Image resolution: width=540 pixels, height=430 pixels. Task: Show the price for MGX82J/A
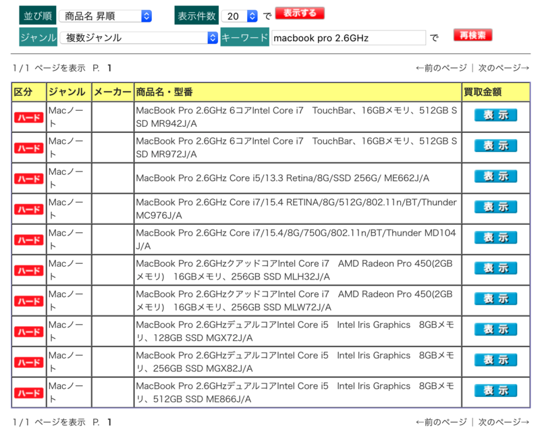click(495, 360)
